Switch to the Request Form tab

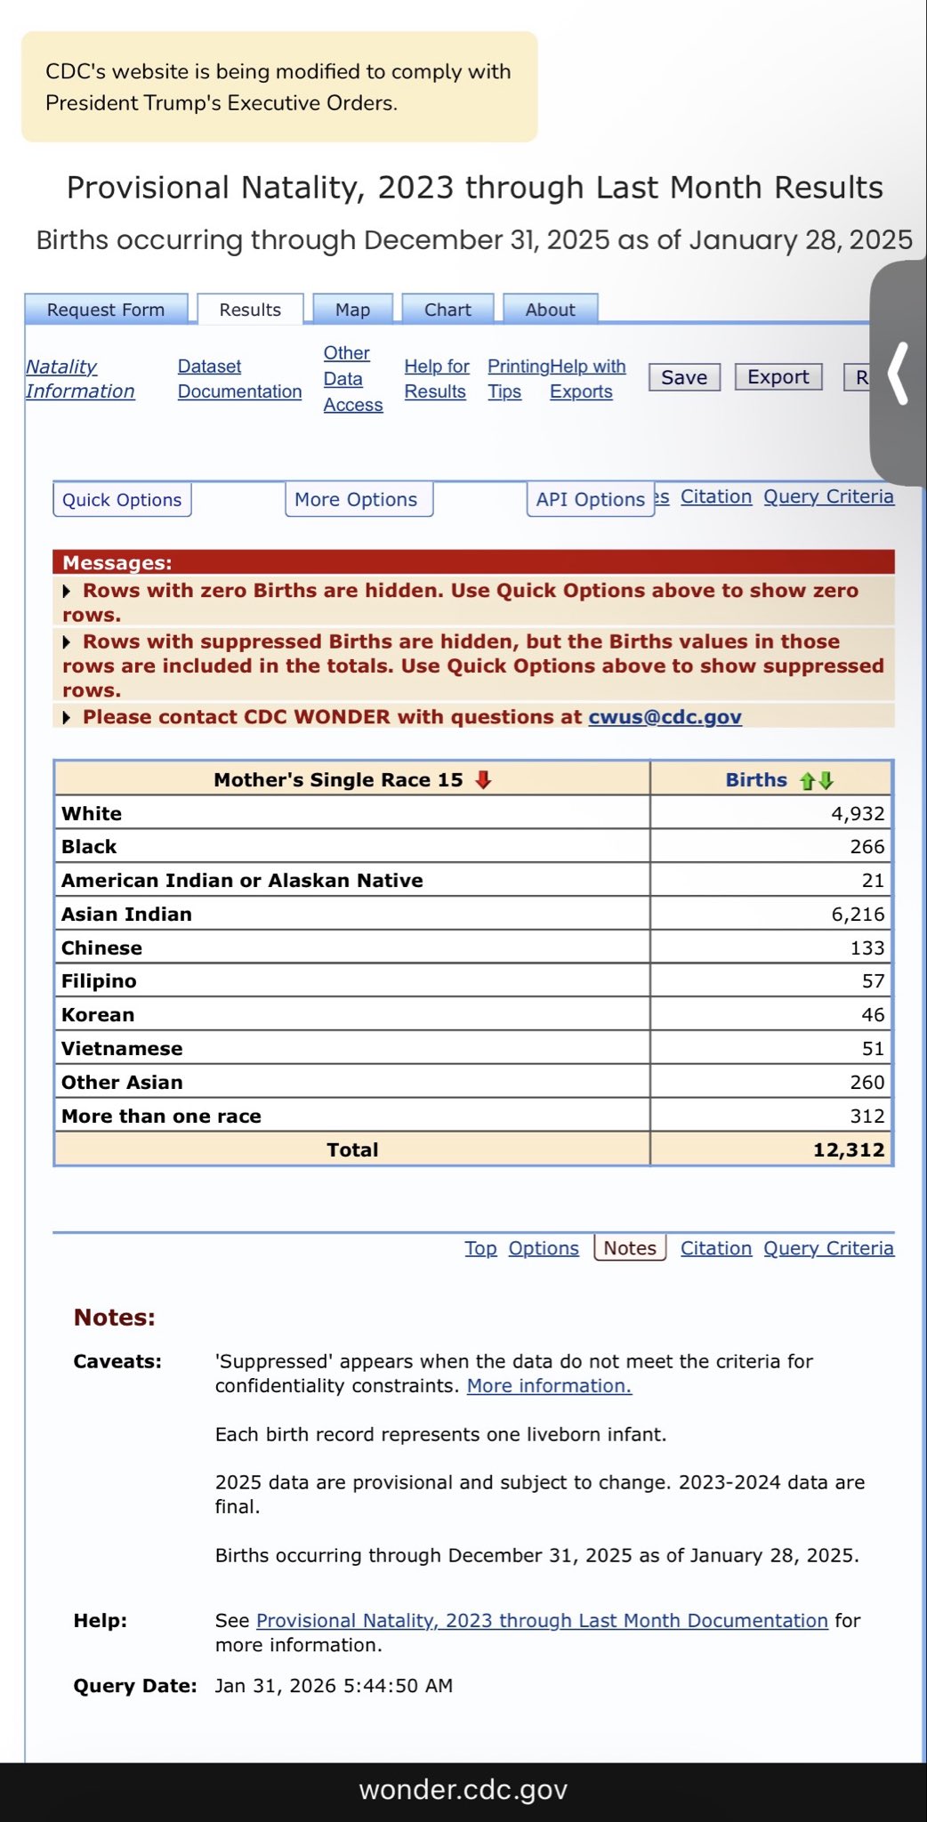point(106,310)
